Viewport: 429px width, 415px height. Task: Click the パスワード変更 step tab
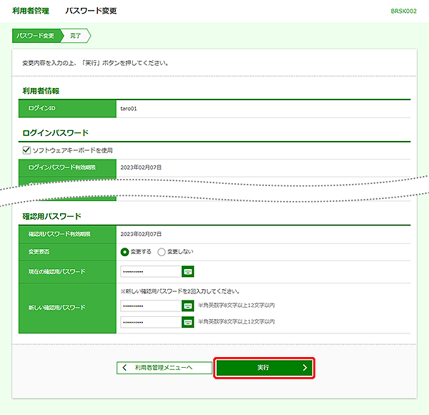pyautogui.click(x=38, y=36)
